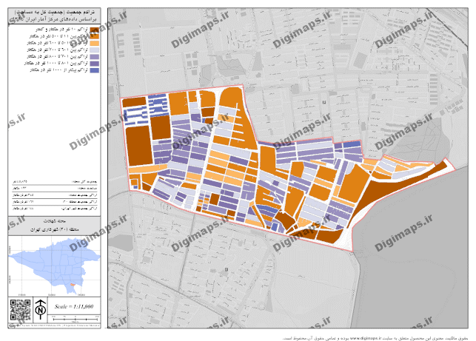Click the legend label 'تراکم بیشتر از ۱۰۰۰ نفر در هکتار'
Viewport: 476px width, 341px height.
[x=59, y=70]
